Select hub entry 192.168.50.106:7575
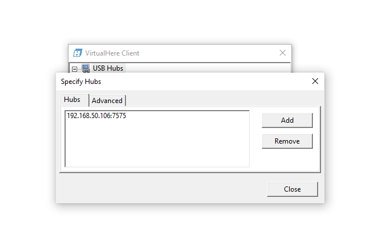The height and width of the screenshot is (242, 375). click(96, 116)
